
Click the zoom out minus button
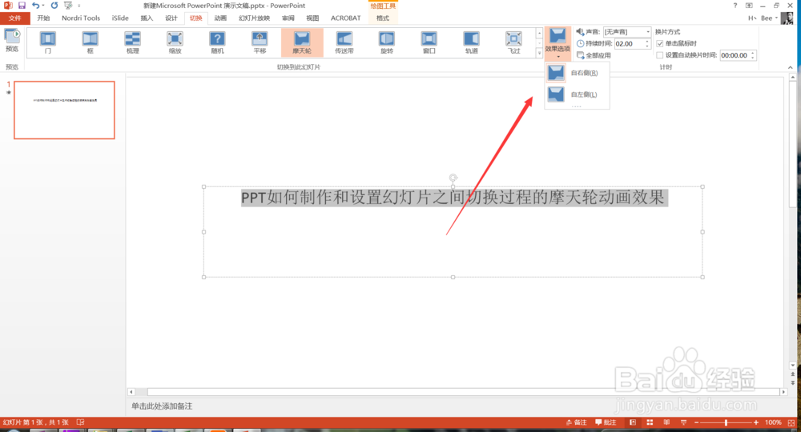click(x=696, y=422)
